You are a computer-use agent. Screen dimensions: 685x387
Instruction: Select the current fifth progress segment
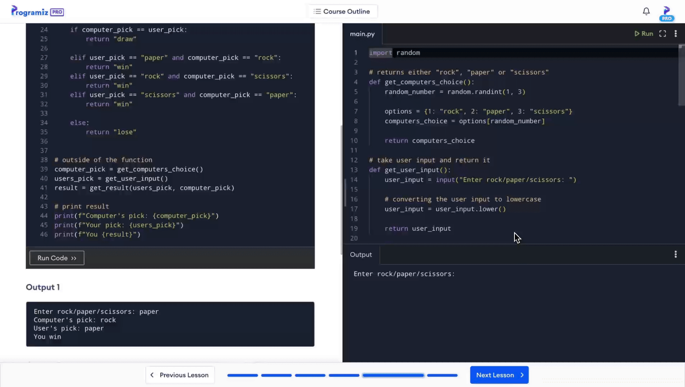tap(393, 375)
